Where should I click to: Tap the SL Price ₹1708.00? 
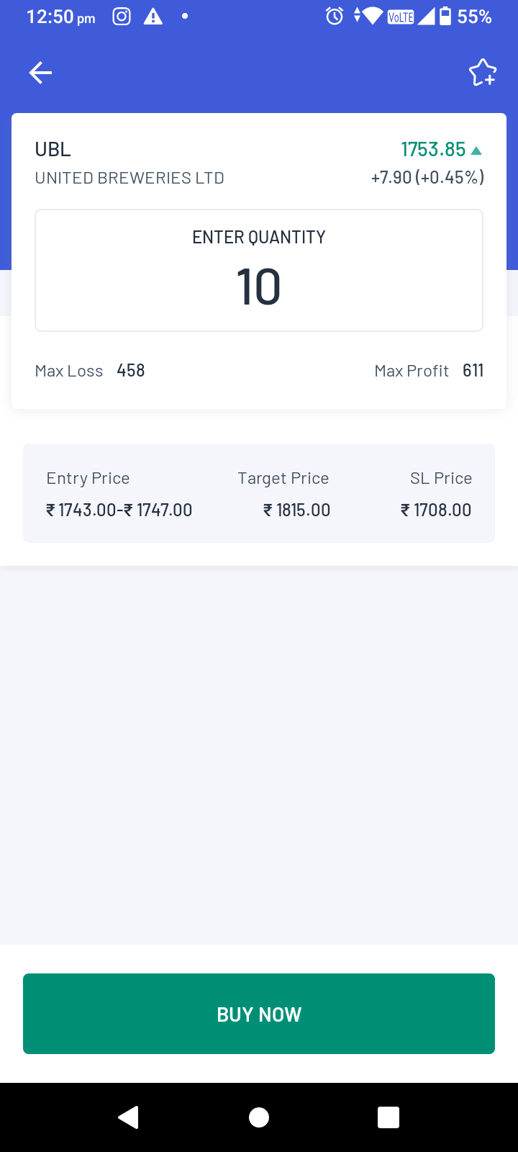click(436, 510)
